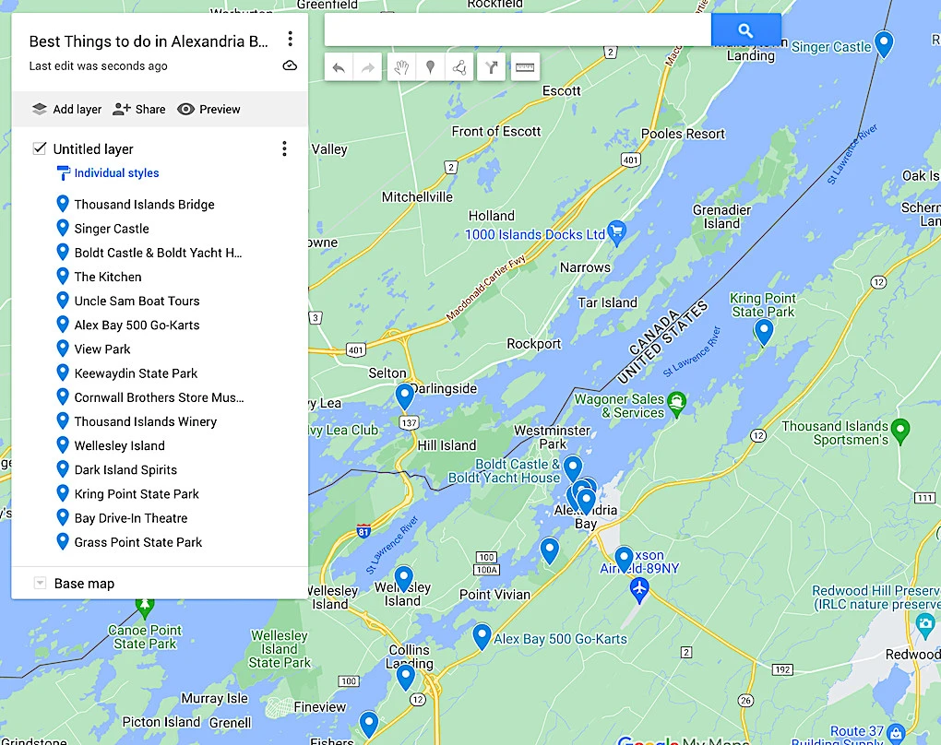
Task: Click the Boldt Castle map pin
Action: pyautogui.click(x=573, y=468)
